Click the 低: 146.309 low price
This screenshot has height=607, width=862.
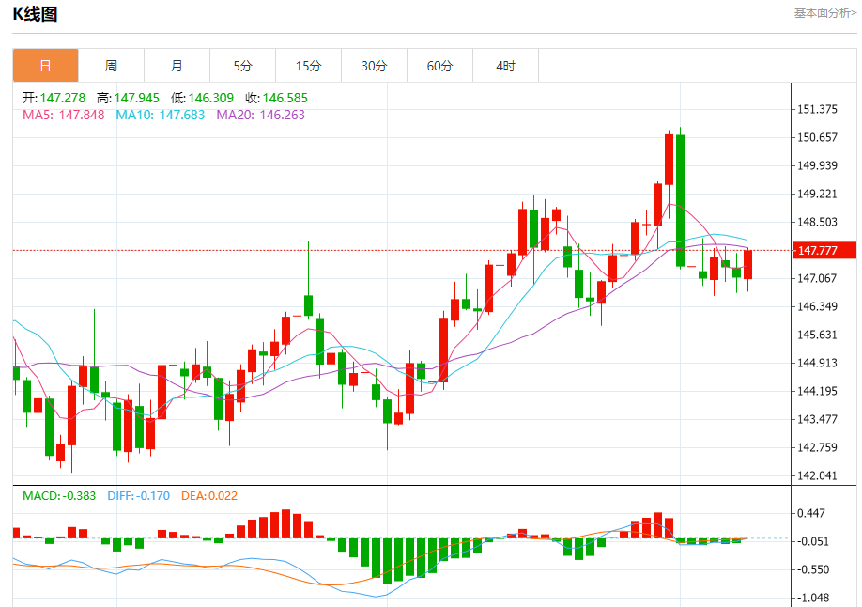pyautogui.click(x=202, y=98)
